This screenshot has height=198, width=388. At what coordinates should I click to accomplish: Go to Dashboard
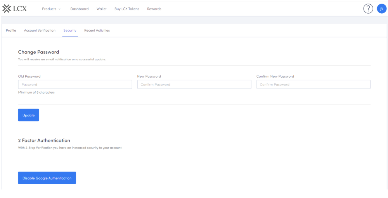click(x=80, y=9)
